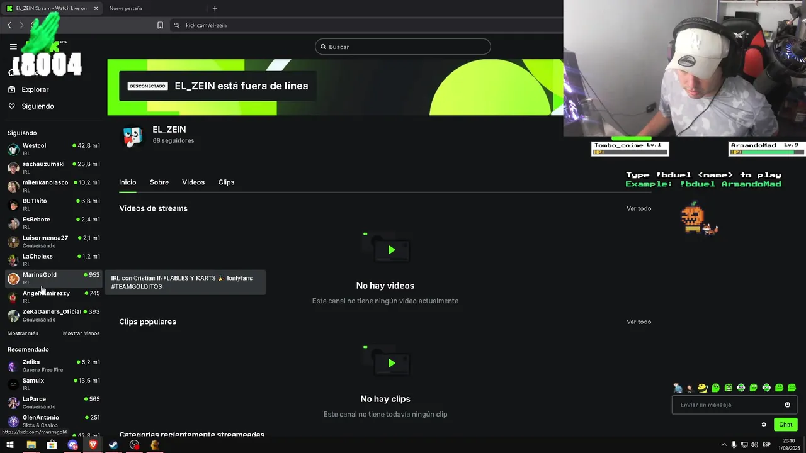The height and width of the screenshot is (453, 806).
Task: Open the GlenAntonio recommended channel avatar
Action: point(13,422)
